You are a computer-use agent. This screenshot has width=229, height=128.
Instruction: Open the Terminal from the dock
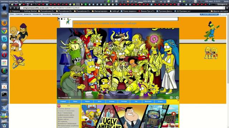point(4,95)
